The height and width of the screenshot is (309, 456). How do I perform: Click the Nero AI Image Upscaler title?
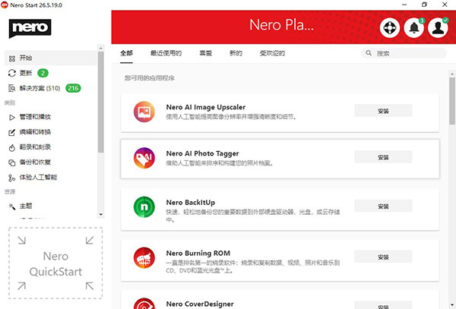[206, 107]
